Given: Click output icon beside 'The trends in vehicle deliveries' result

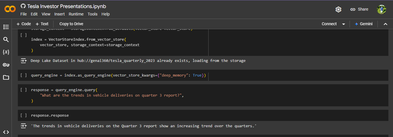Looking at the screenshot, I should (24, 126).
